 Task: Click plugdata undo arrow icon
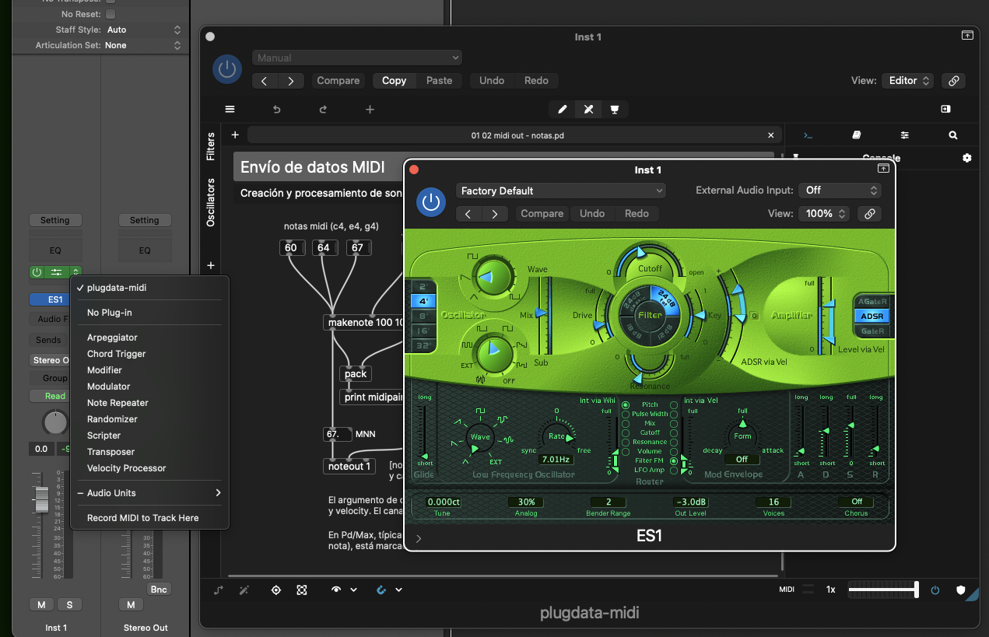pyautogui.click(x=276, y=110)
